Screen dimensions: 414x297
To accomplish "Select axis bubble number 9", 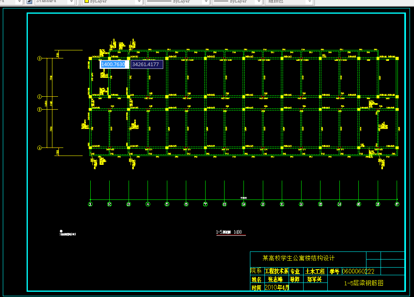I will click(244, 204).
